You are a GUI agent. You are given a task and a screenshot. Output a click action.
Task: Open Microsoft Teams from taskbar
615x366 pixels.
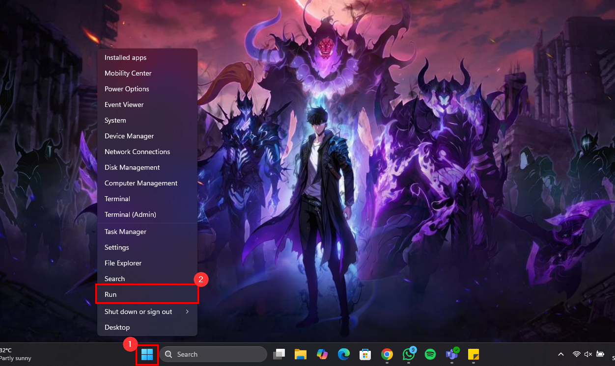[x=451, y=354]
